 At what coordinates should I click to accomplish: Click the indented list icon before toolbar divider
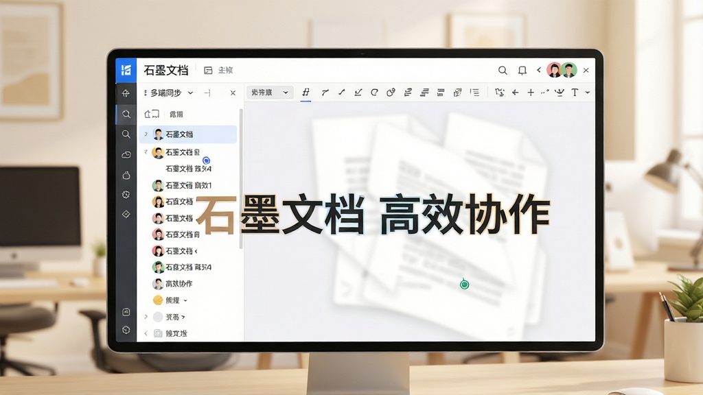coord(474,93)
